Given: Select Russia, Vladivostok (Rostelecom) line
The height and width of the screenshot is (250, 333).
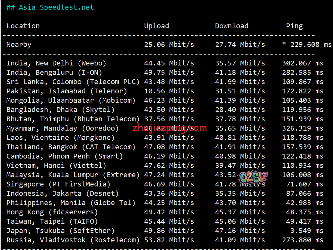Looking at the screenshot, I should [73, 240].
